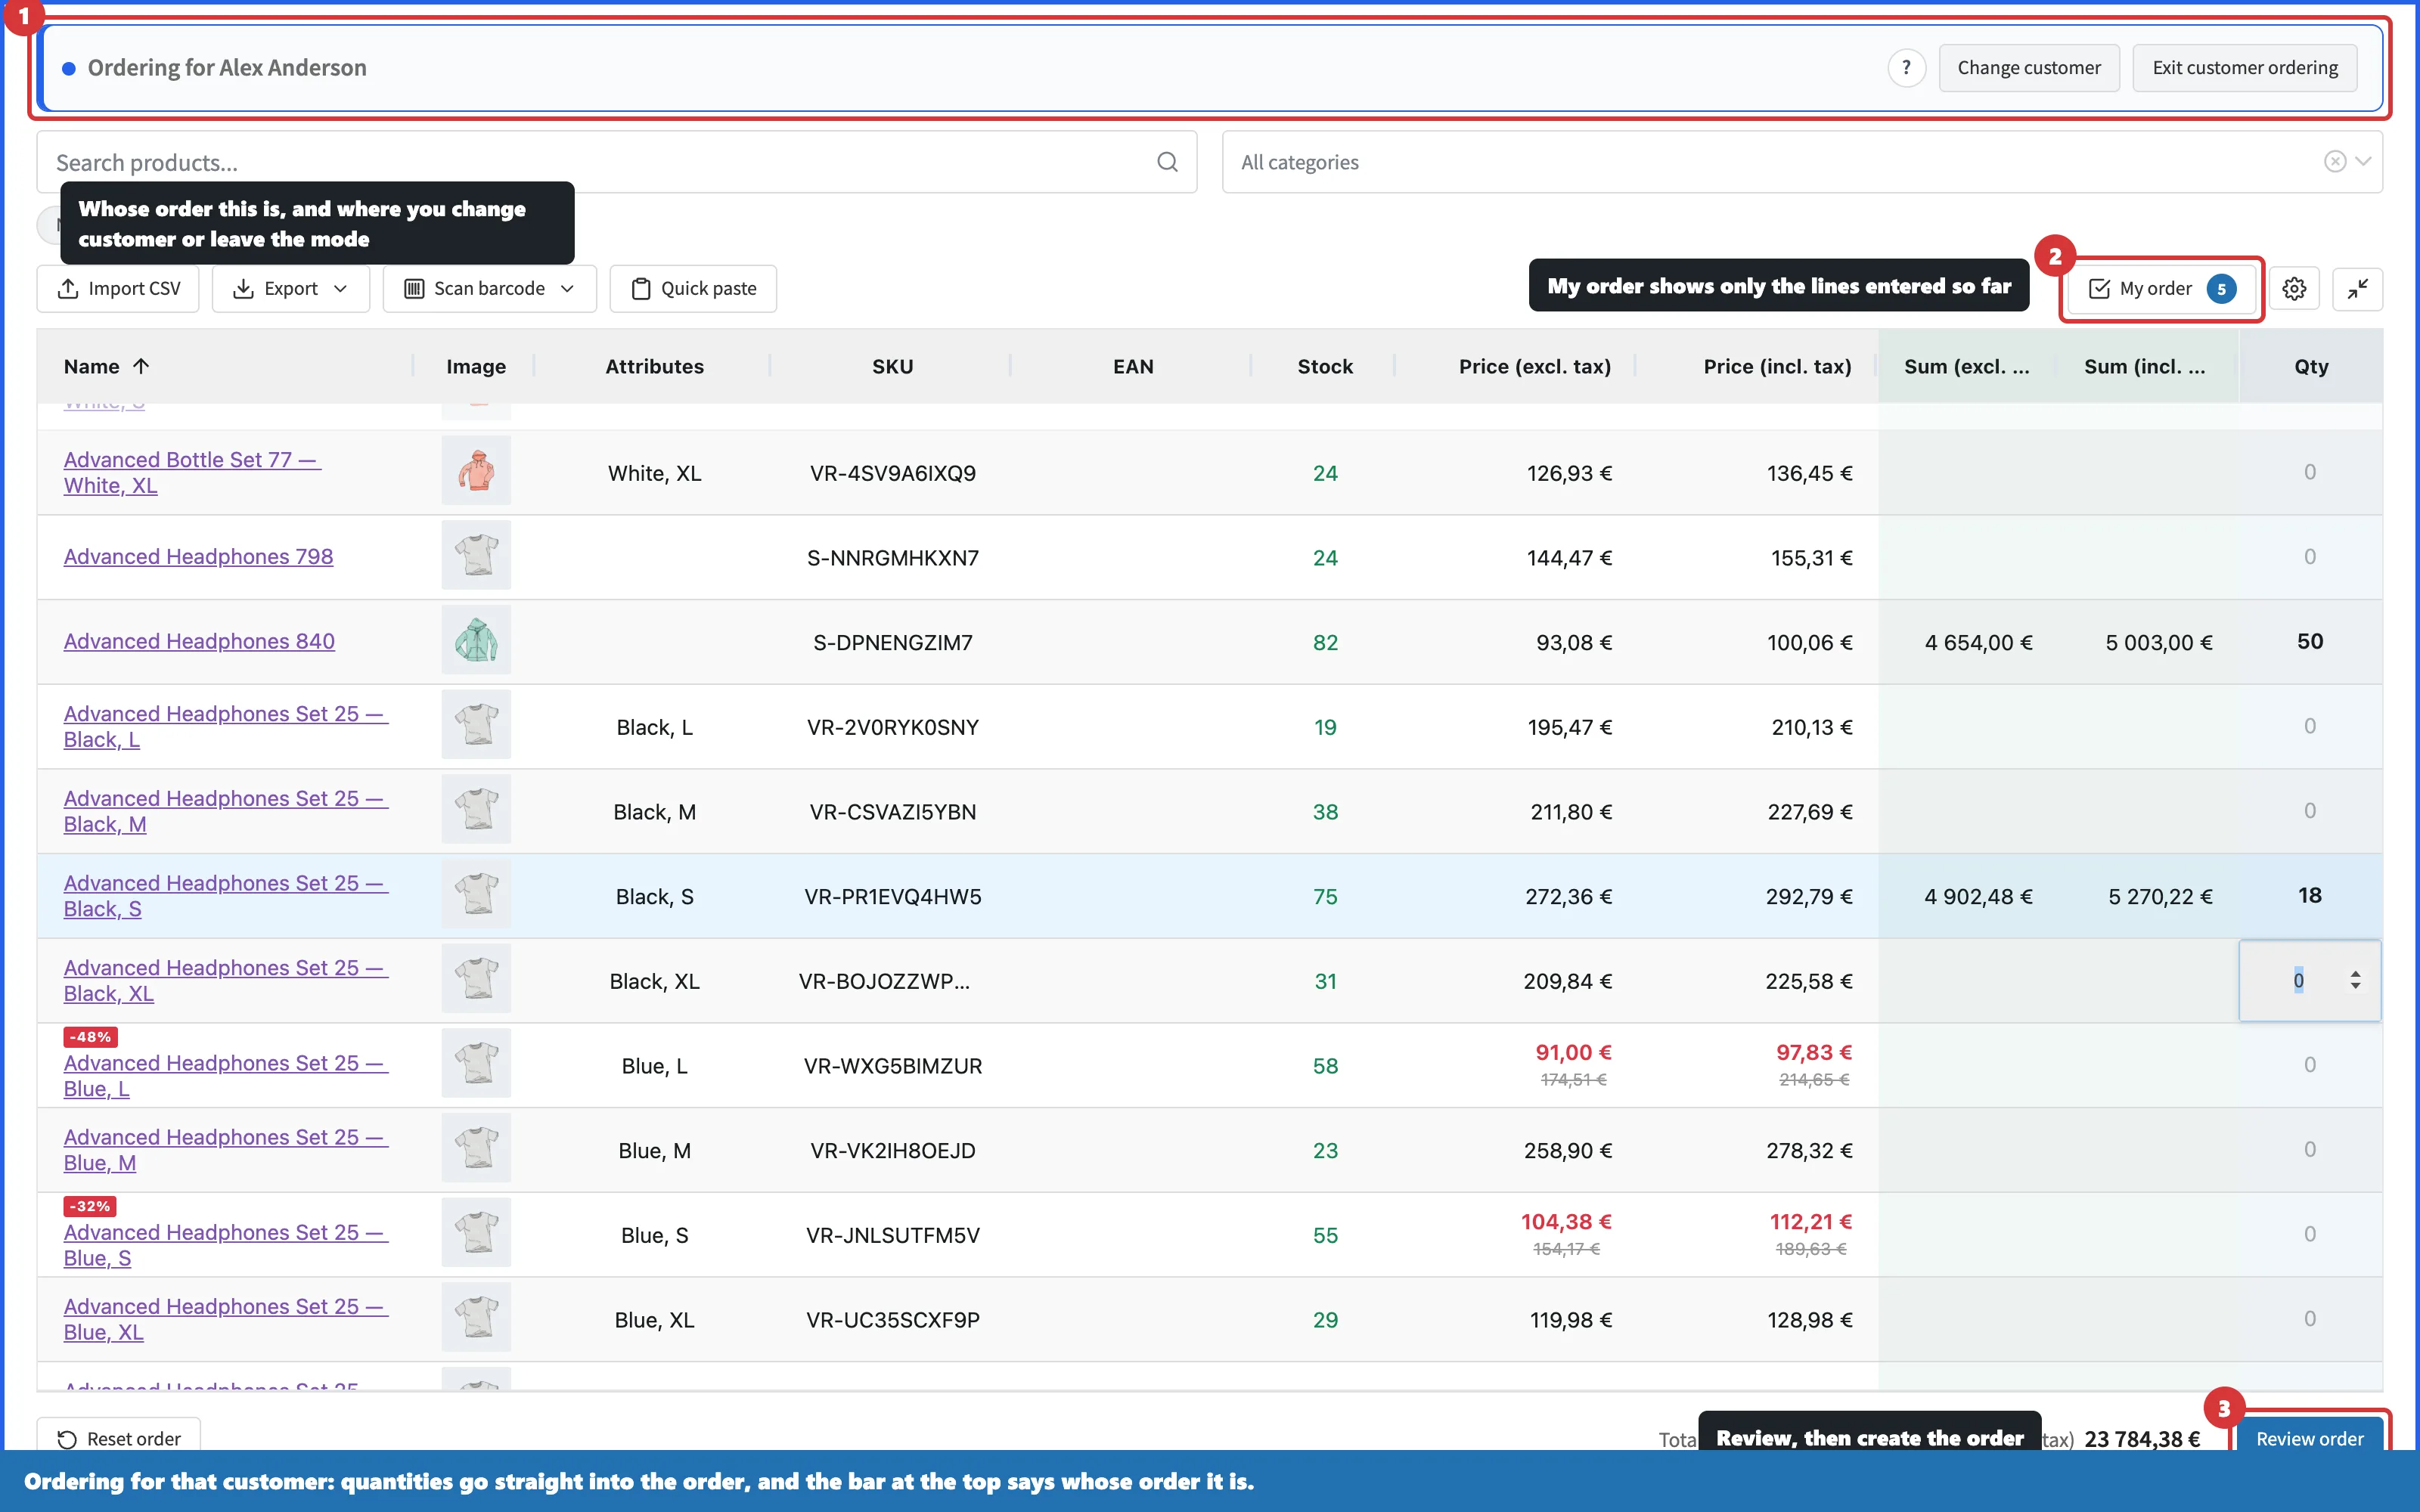Screen dimensions: 2420x1512
Task: Click the Advanced Bottle Set 77 hoodie thumbnail
Action: (476, 471)
